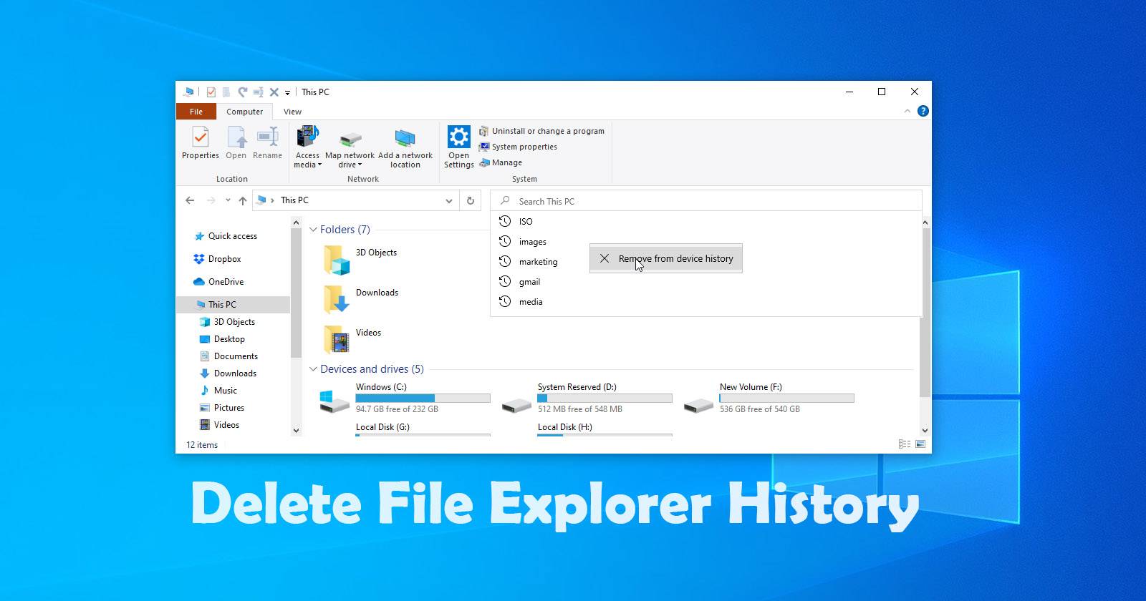Screen dimensions: 1146x601
Task: Click the refresh button beside address bar
Action: pos(471,201)
